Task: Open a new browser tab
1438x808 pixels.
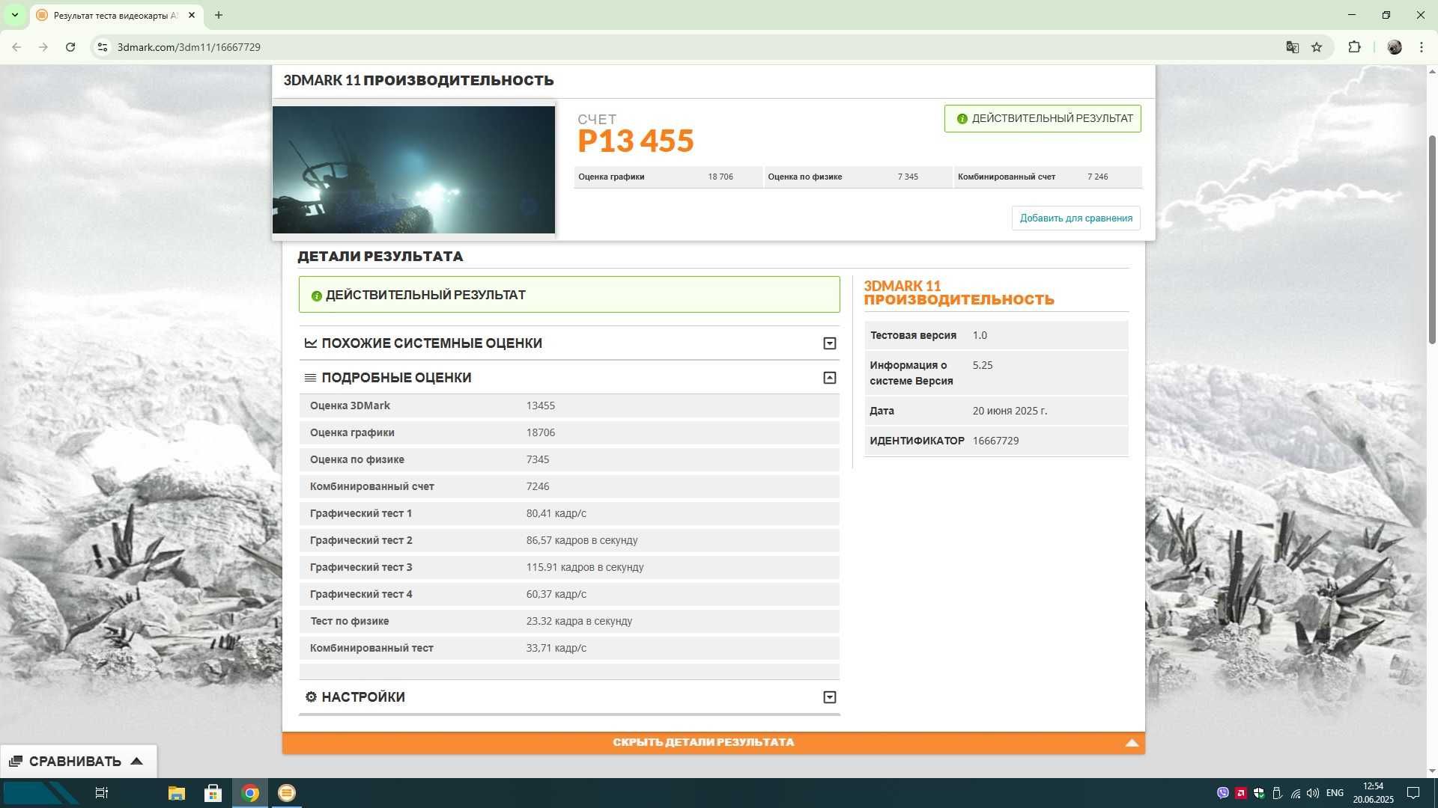Action: pos(219,15)
